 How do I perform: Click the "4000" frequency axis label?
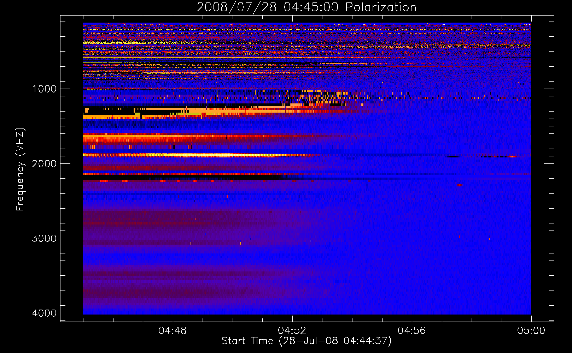pyautogui.click(x=44, y=313)
